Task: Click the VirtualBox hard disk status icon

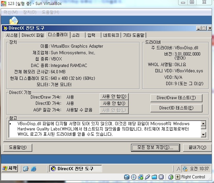Action: [x=127, y=177]
